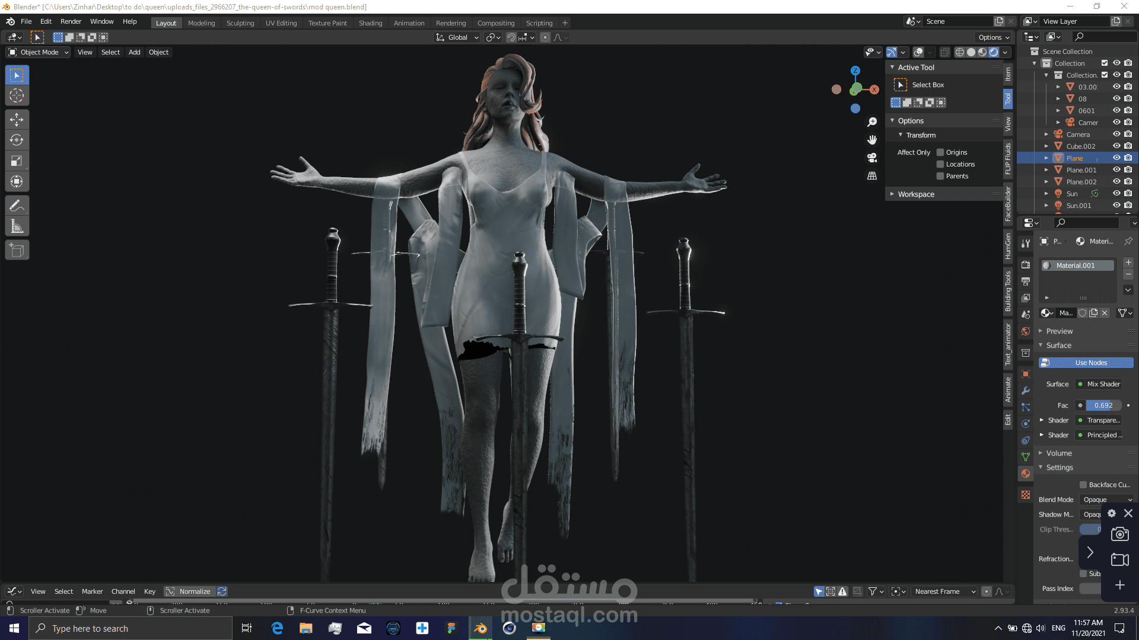The width and height of the screenshot is (1139, 640).
Task: Open the File menu
Action: (26, 21)
